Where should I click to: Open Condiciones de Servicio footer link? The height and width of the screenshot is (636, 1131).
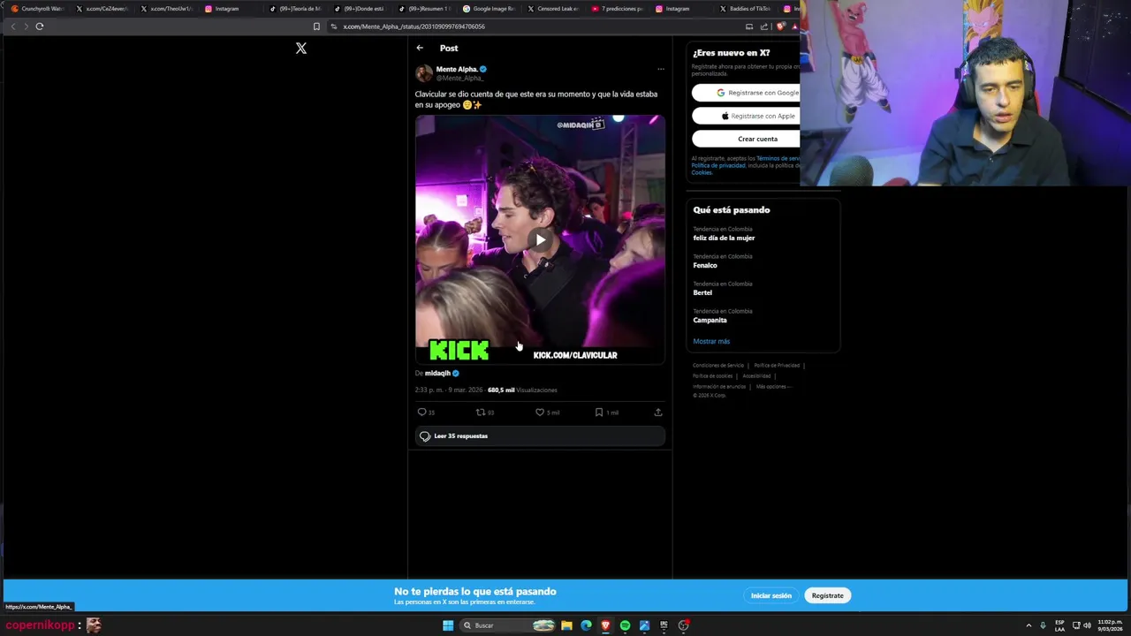tap(718, 365)
